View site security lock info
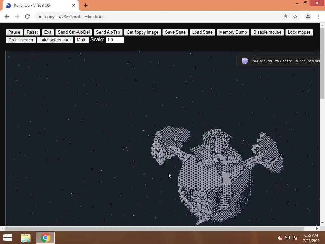The width and height of the screenshot is (325, 244). (40, 17)
